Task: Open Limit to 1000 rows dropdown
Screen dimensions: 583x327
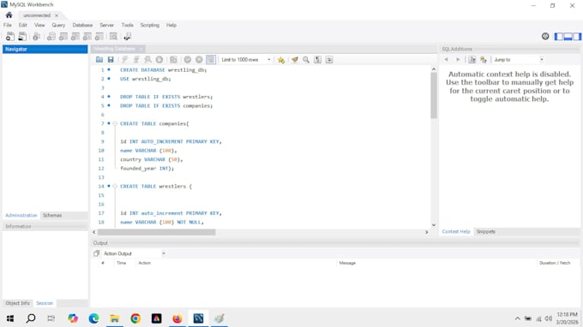Action: pos(245,59)
